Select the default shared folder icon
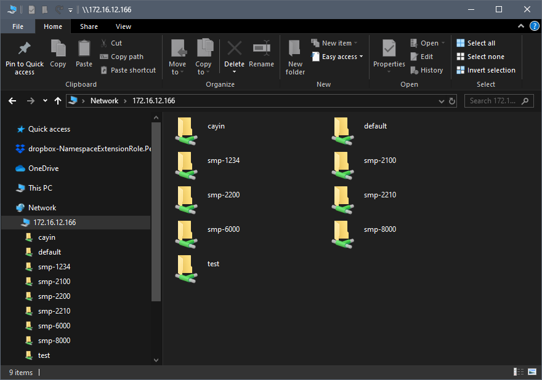This screenshot has height=380, width=542. click(x=342, y=131)
